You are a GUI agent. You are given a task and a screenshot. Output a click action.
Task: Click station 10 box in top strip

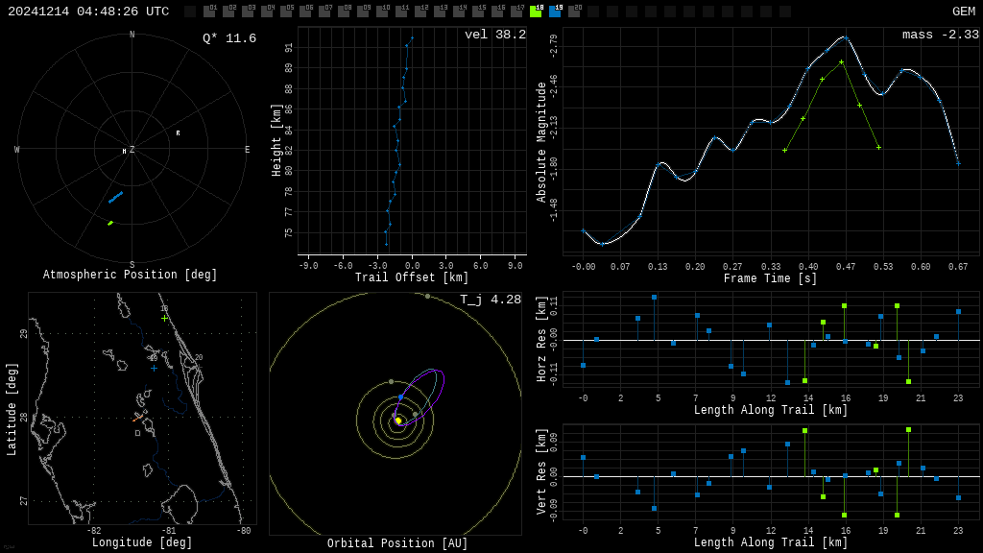[382, 12]
